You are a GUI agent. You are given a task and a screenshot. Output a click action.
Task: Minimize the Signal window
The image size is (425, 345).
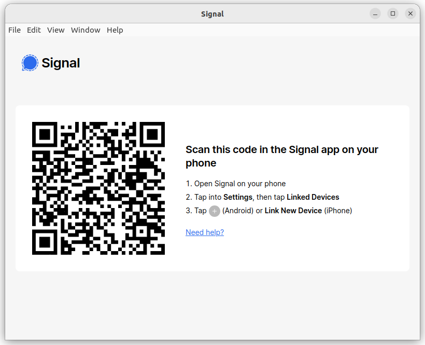[x=375, y=13]
